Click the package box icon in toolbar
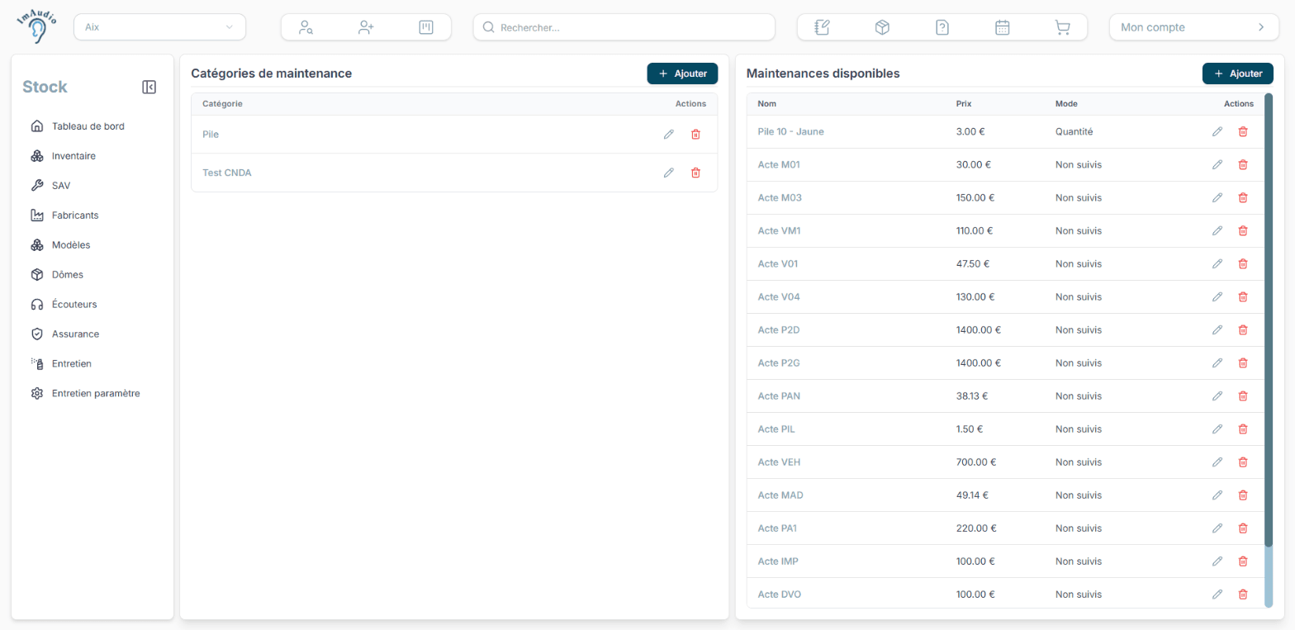Screen dimensions: 1295x630 (x=882, y=27)
